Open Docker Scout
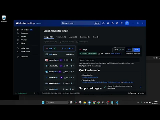 [25, 52]
